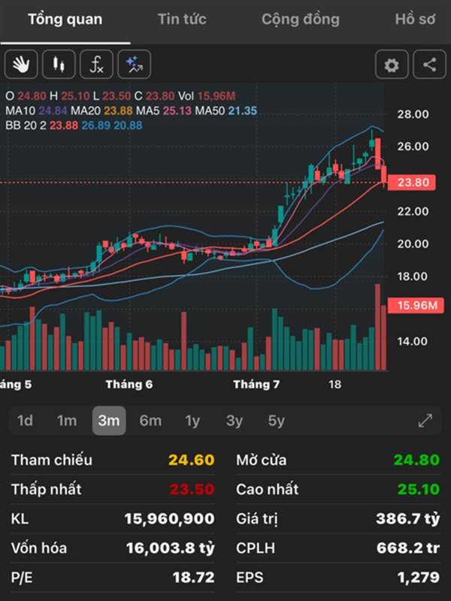Tap the share chart icon
The width and height of the screenshot is (451, 601).
click(429, 65)
